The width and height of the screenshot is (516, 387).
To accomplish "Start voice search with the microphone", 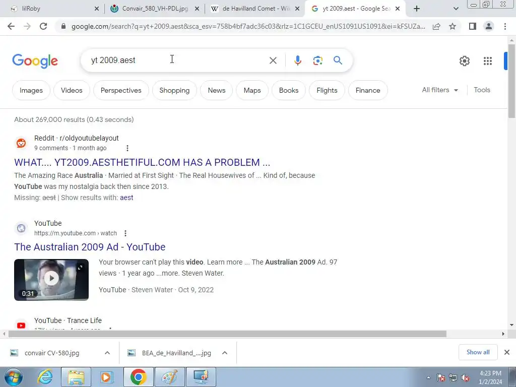I will tap(298, 60).
